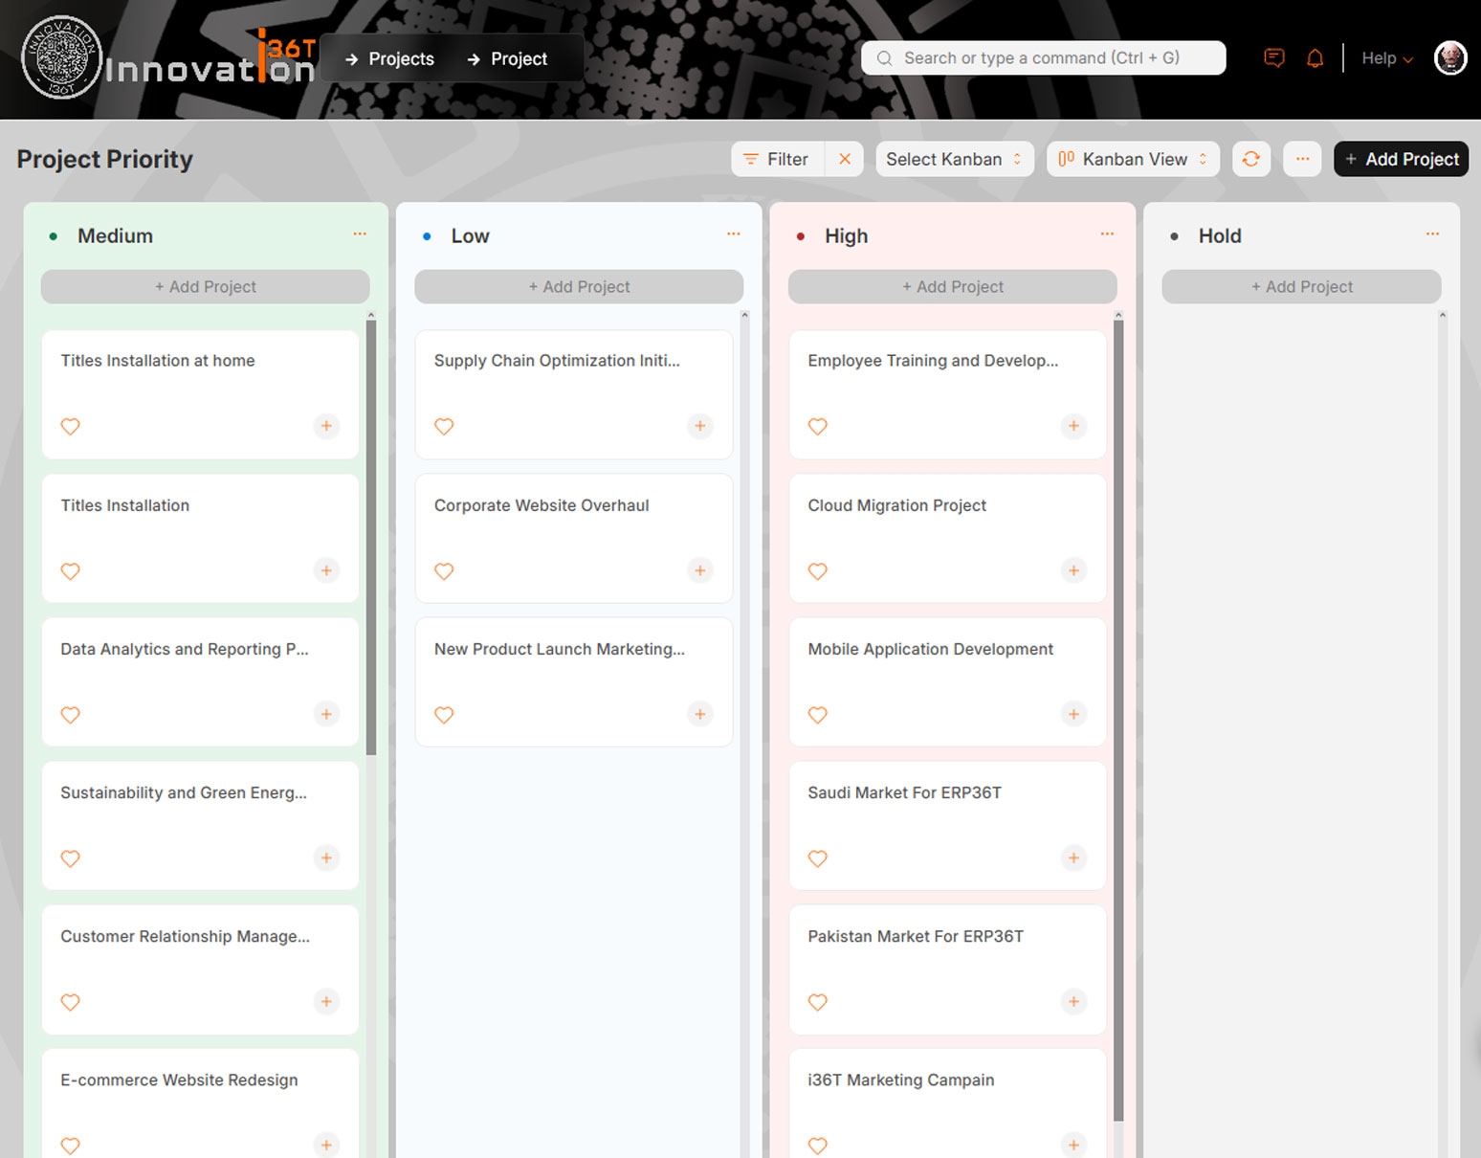Click the chat messages icon in header
The image size is (1481, 1158).
click(1273, 58)
